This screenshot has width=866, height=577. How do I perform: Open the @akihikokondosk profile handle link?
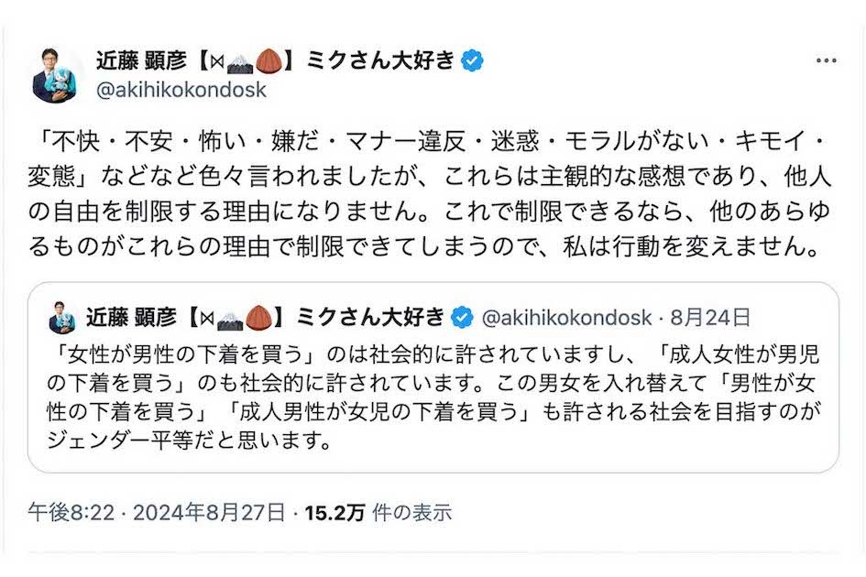pyautogui.click(x=180, y=90)
